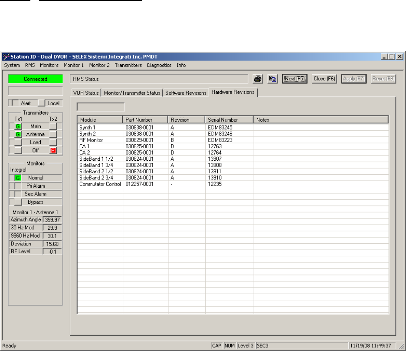Open the Monitor 1 menu
The width and height of the screenshot is (406, 351).
(x=74, y=65)
